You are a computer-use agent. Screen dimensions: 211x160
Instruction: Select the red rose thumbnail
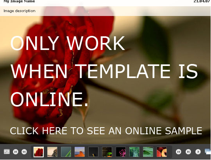coord(39,152)
